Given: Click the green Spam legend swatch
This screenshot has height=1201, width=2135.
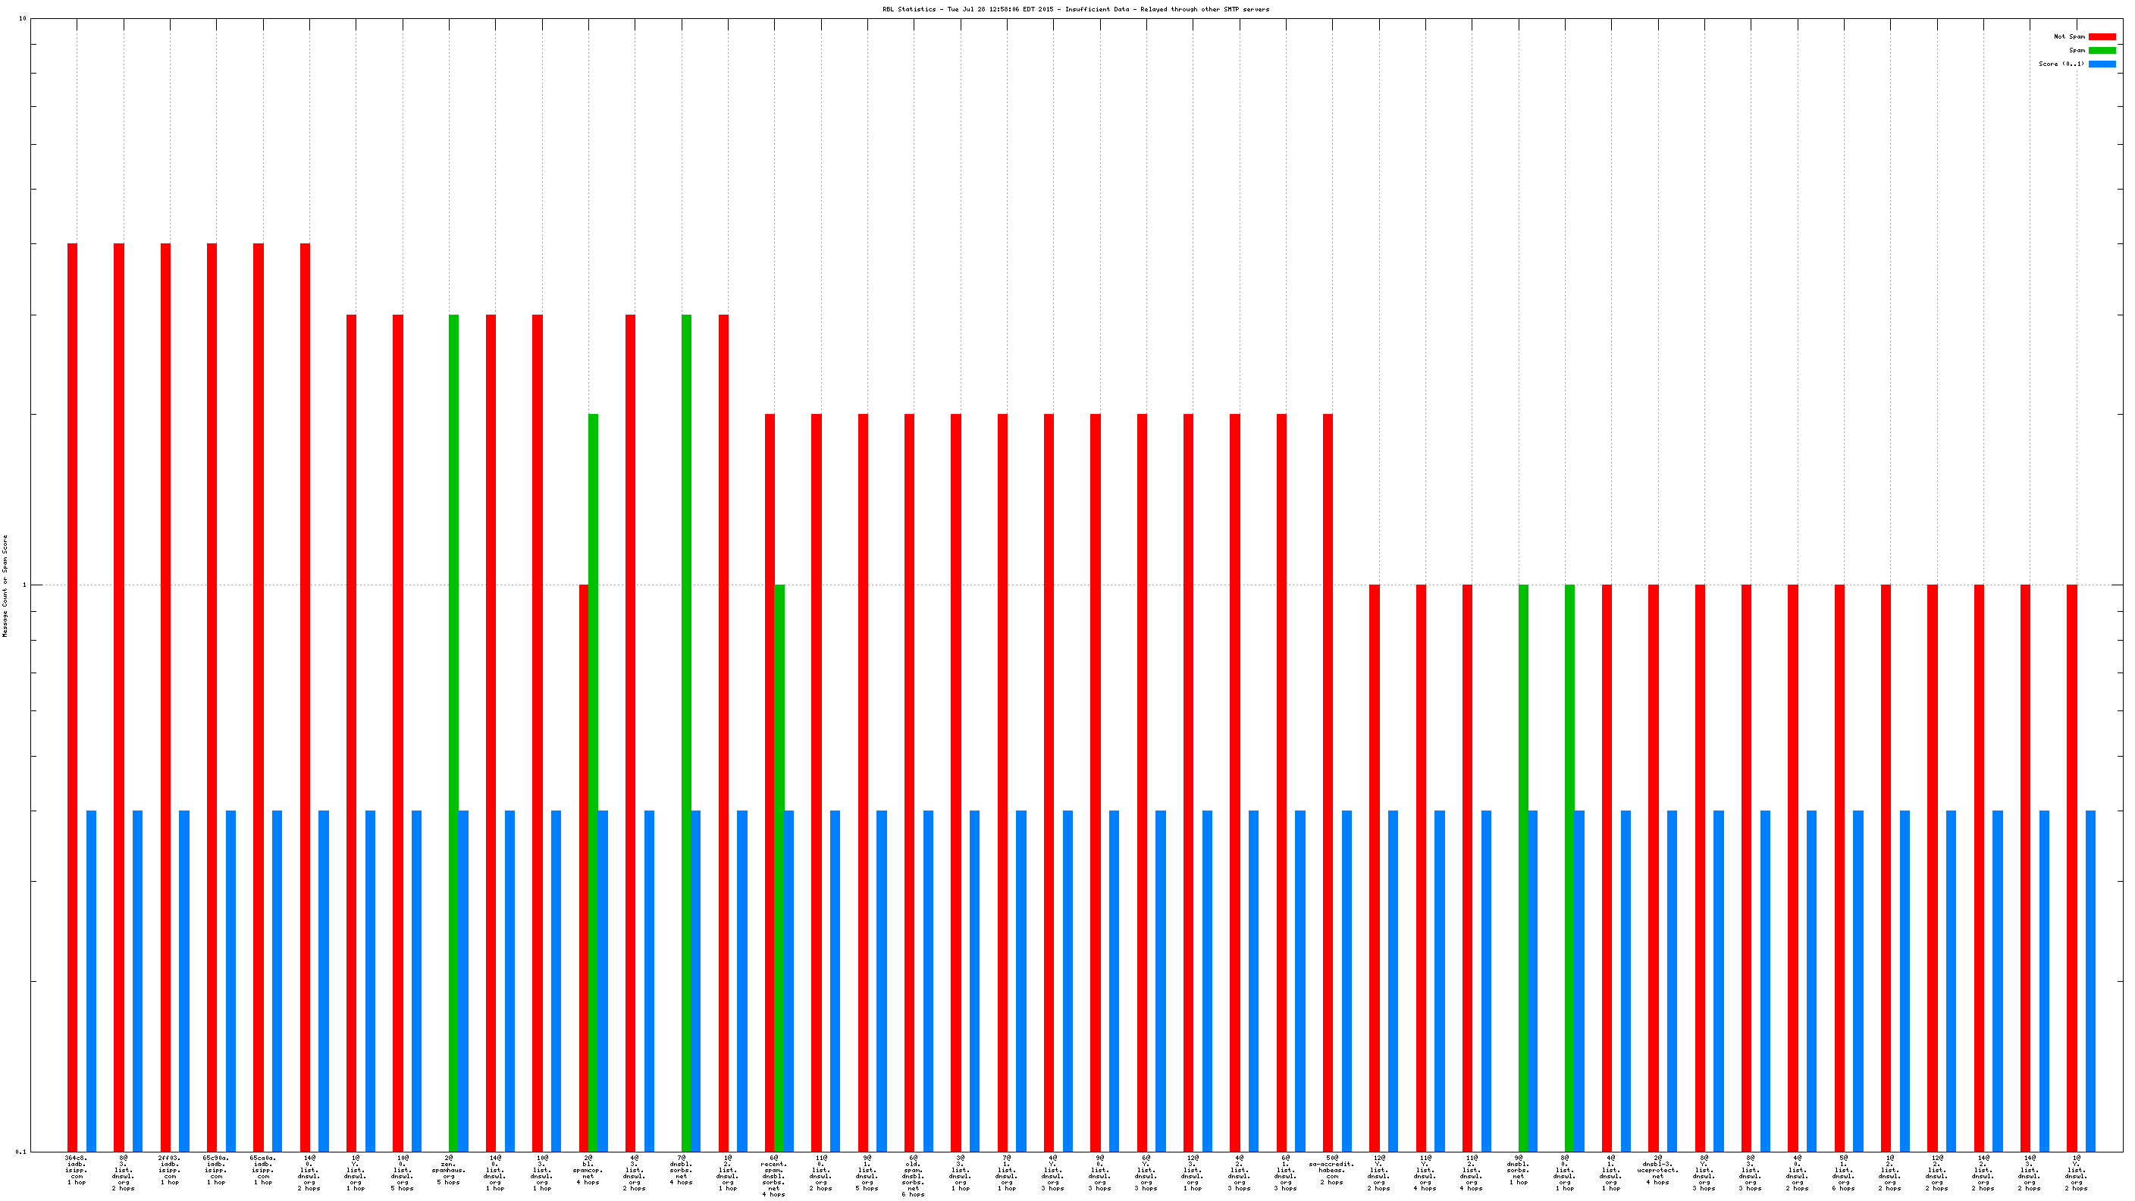Looking at the screenshot, I should click(x=2101, y=51).
